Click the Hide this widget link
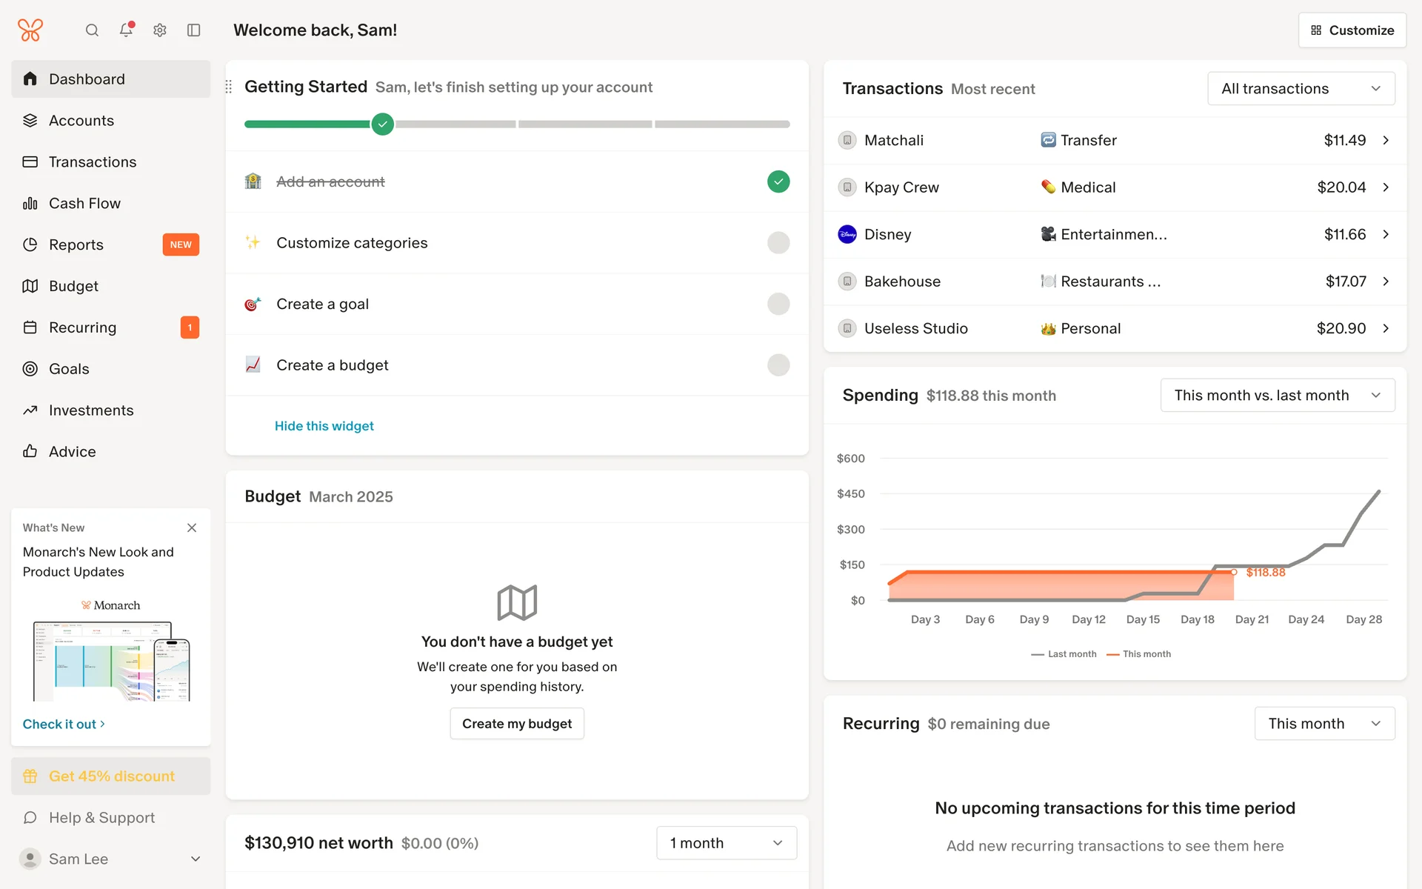The width and height of the screenshot is (1422, 889). [324, 426]
